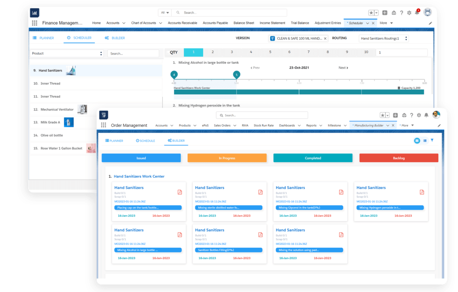Toggle grid view in the Builder panel

pyautogui.click(x=417, y=140)
